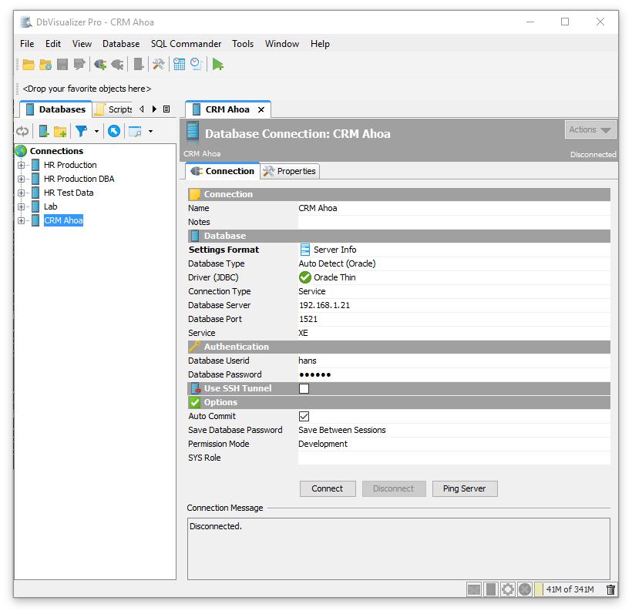Click the open folder icon in main toolbar
Viewport: 632px width, 614px height.
click(x=29, y=65)
